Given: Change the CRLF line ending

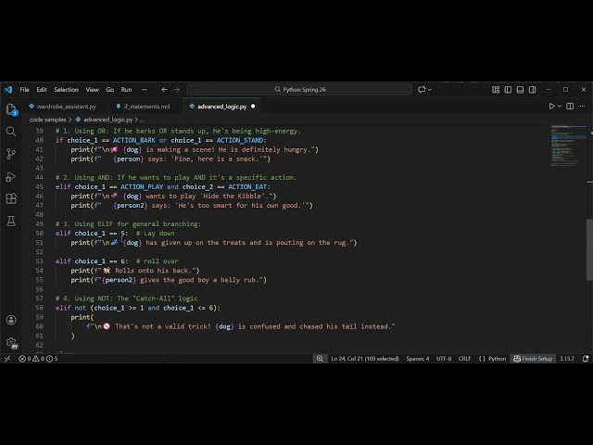Looking at the screenshot, I should click(464, 359).
